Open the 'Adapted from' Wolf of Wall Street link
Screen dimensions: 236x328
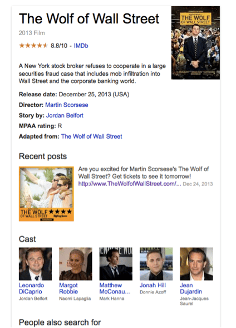91,136
